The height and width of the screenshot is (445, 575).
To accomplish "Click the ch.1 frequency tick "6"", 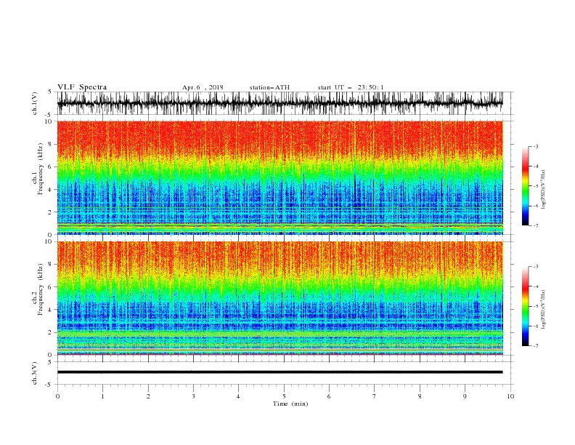I will pyautogui.click(x=50, y=167).
